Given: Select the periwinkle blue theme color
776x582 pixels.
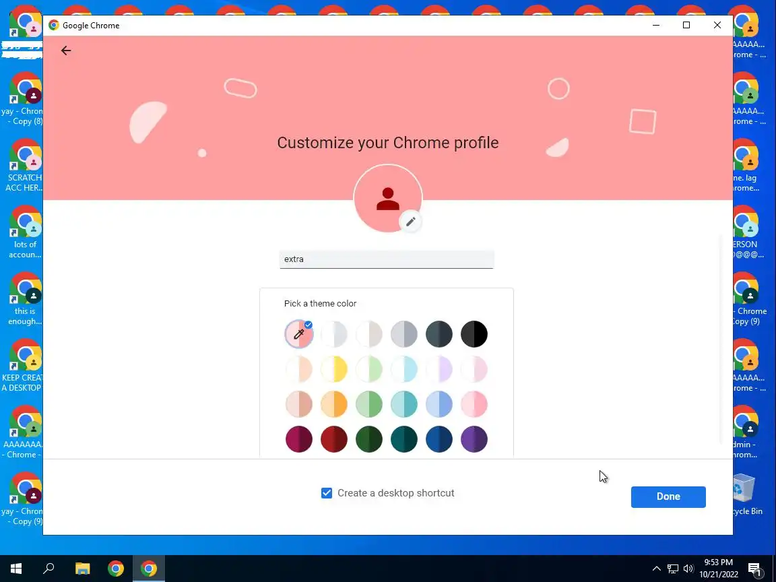Looking at the screenshot, I should 439,404.
